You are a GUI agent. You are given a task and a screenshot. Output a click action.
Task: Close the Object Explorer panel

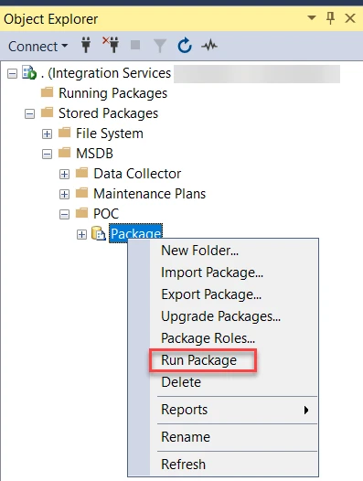pyautogui.click(x=350, y=18)
